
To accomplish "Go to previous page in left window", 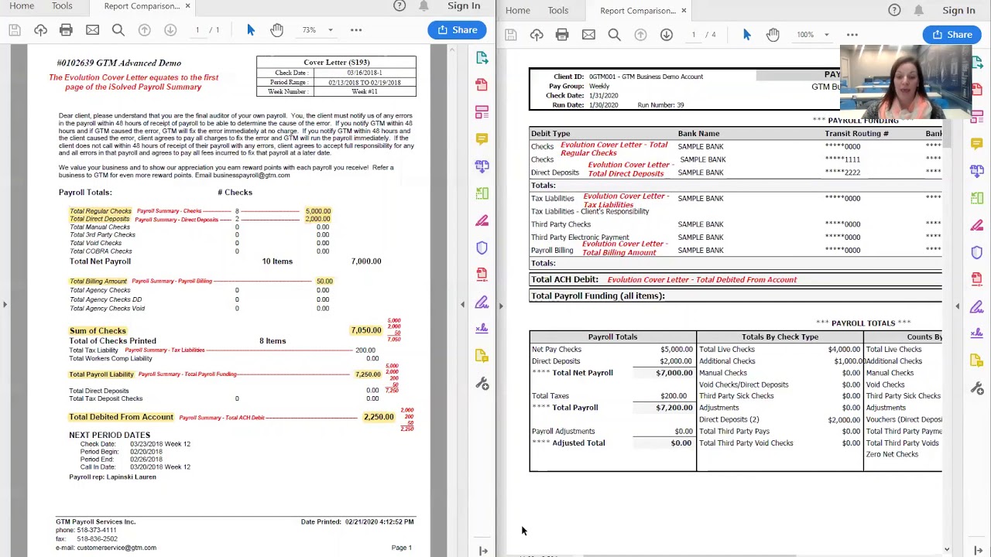I will (x=144, y=30).
